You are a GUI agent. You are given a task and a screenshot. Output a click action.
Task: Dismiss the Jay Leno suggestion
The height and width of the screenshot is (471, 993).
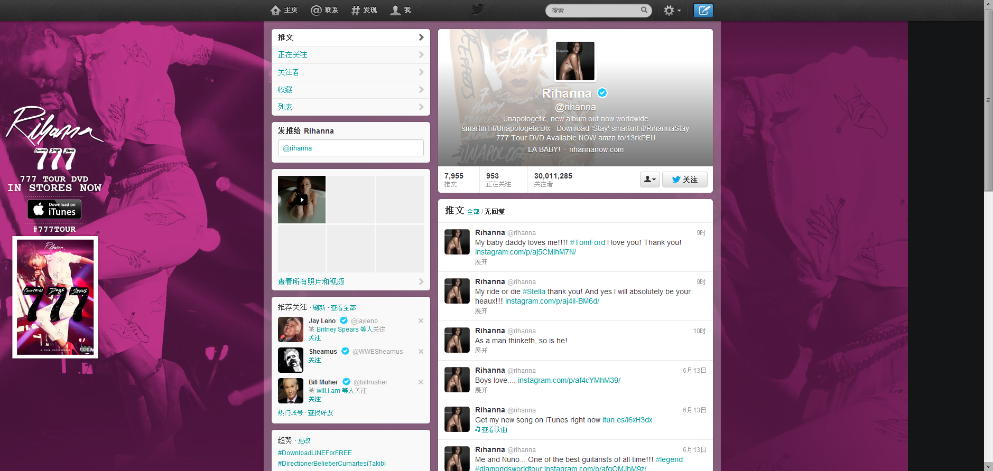[421, 321]
